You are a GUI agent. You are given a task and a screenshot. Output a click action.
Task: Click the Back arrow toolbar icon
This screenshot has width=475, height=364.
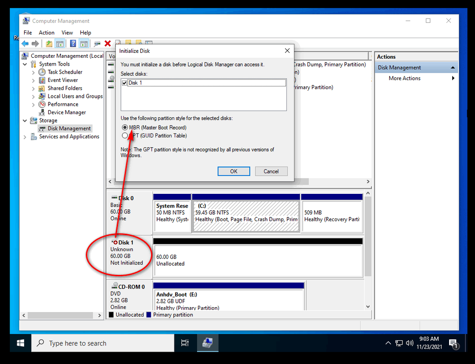click(x=25, y=44)
